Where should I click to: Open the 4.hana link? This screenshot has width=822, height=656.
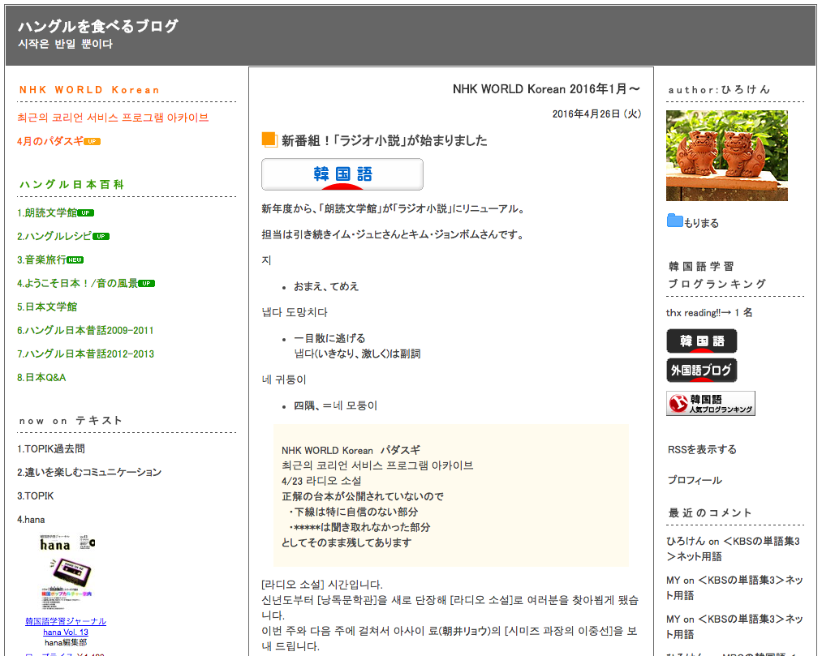[x=31, y=520]
